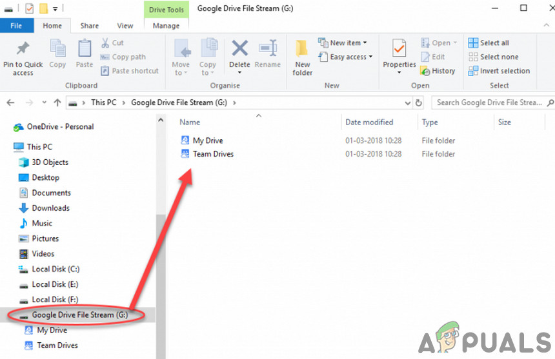
Task: Open the Manage Drive Tools tab
Action: (166, 26)
